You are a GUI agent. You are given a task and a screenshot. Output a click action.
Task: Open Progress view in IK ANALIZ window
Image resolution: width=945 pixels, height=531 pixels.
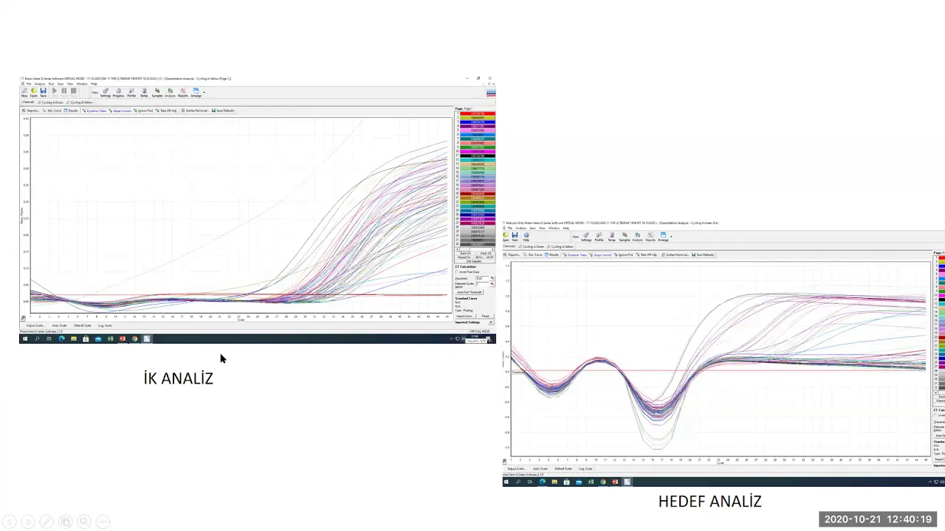pyautogui.click(x=118, y=92)
